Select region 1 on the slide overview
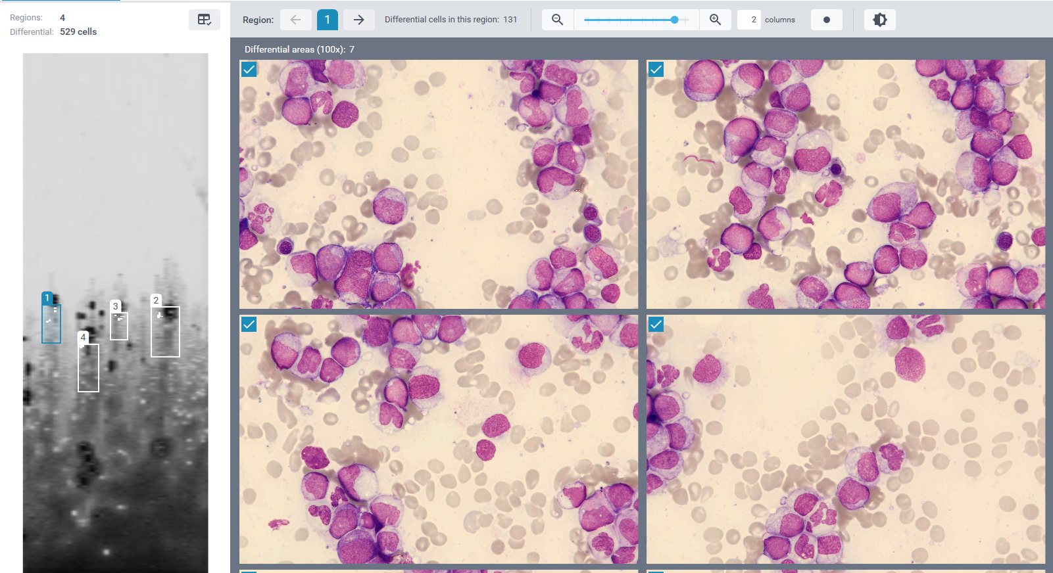The height and width of the screenshot is (573, 1053). coord(51,323)
